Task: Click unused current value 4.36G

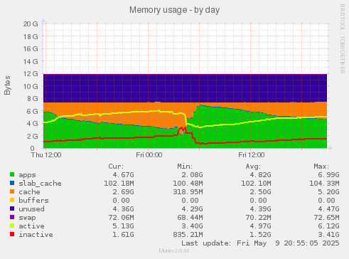Action: (x=123, y=209)
